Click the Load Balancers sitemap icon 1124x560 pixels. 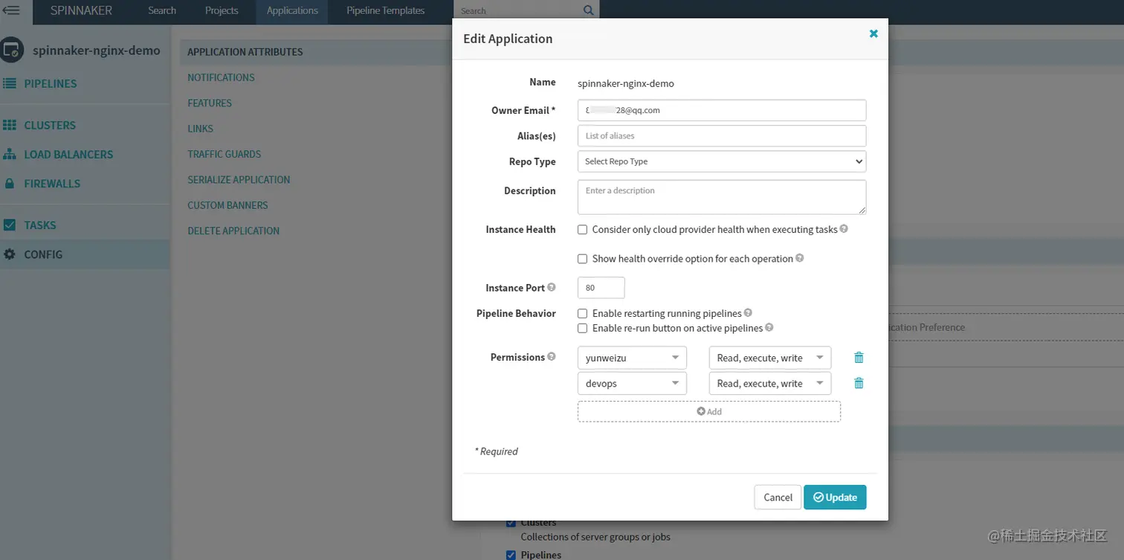coord(10,154)
